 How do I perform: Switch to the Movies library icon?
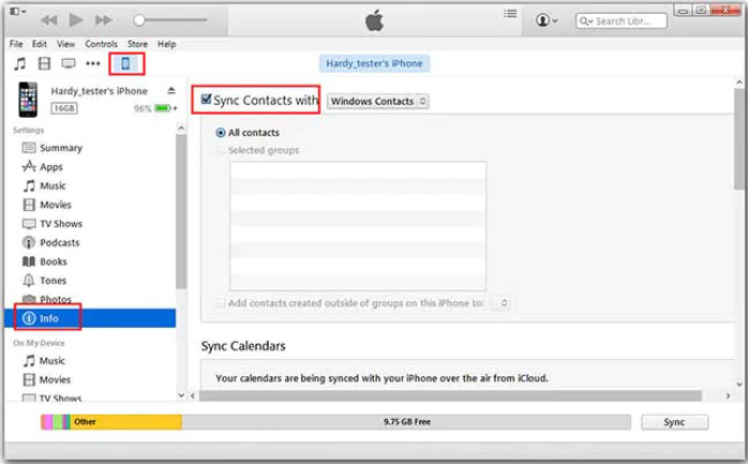pos(44,64)
